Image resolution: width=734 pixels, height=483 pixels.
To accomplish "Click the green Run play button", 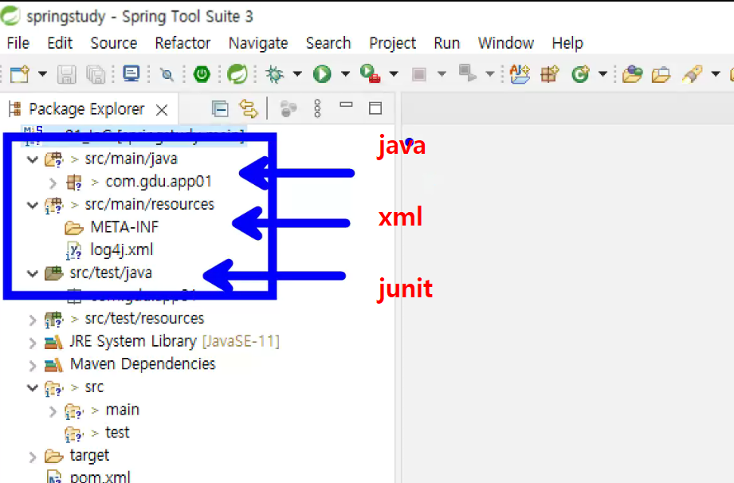I will tap(322, 74).
